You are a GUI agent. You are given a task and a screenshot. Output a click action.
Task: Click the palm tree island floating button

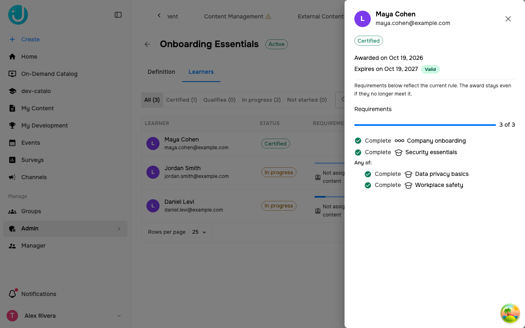(510, 313)
